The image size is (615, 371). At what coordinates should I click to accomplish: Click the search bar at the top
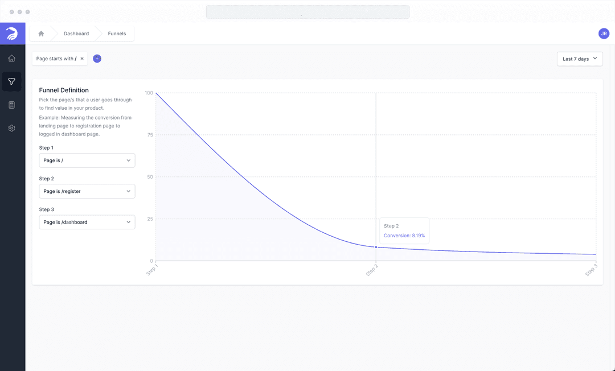click(x=307, y=11)
